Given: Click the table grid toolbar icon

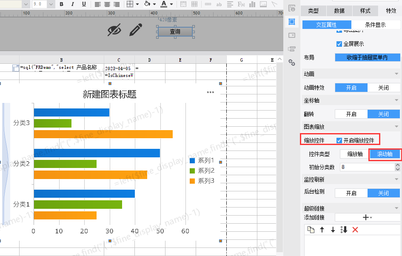Looking at the screenshot, I should point(194,4).
